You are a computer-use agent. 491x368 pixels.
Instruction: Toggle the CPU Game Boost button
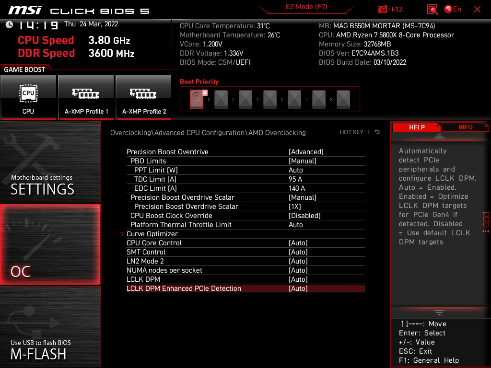28,98
